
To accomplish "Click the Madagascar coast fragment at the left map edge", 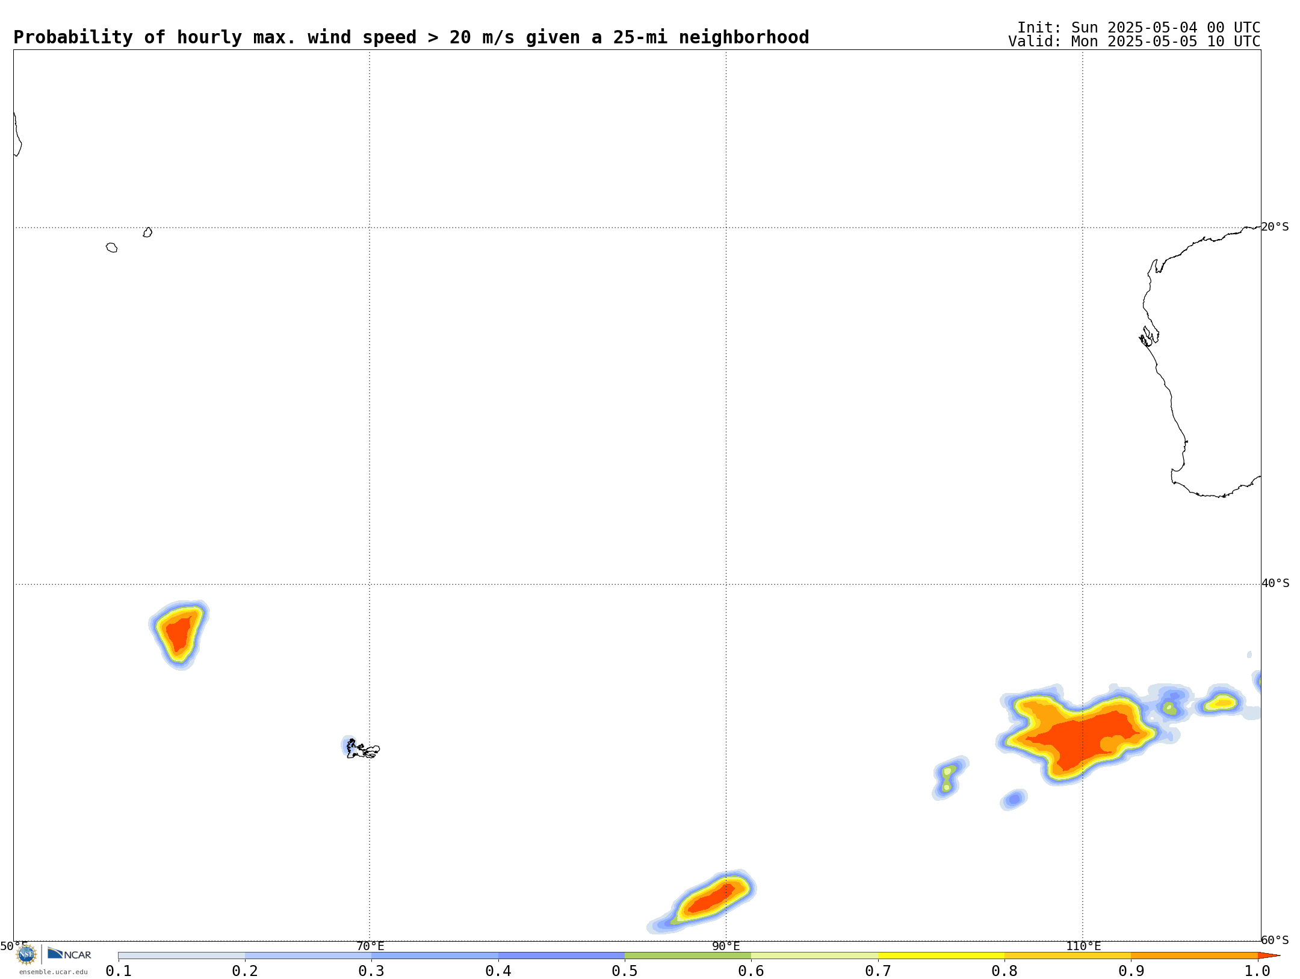I will [x=17, y=134].
